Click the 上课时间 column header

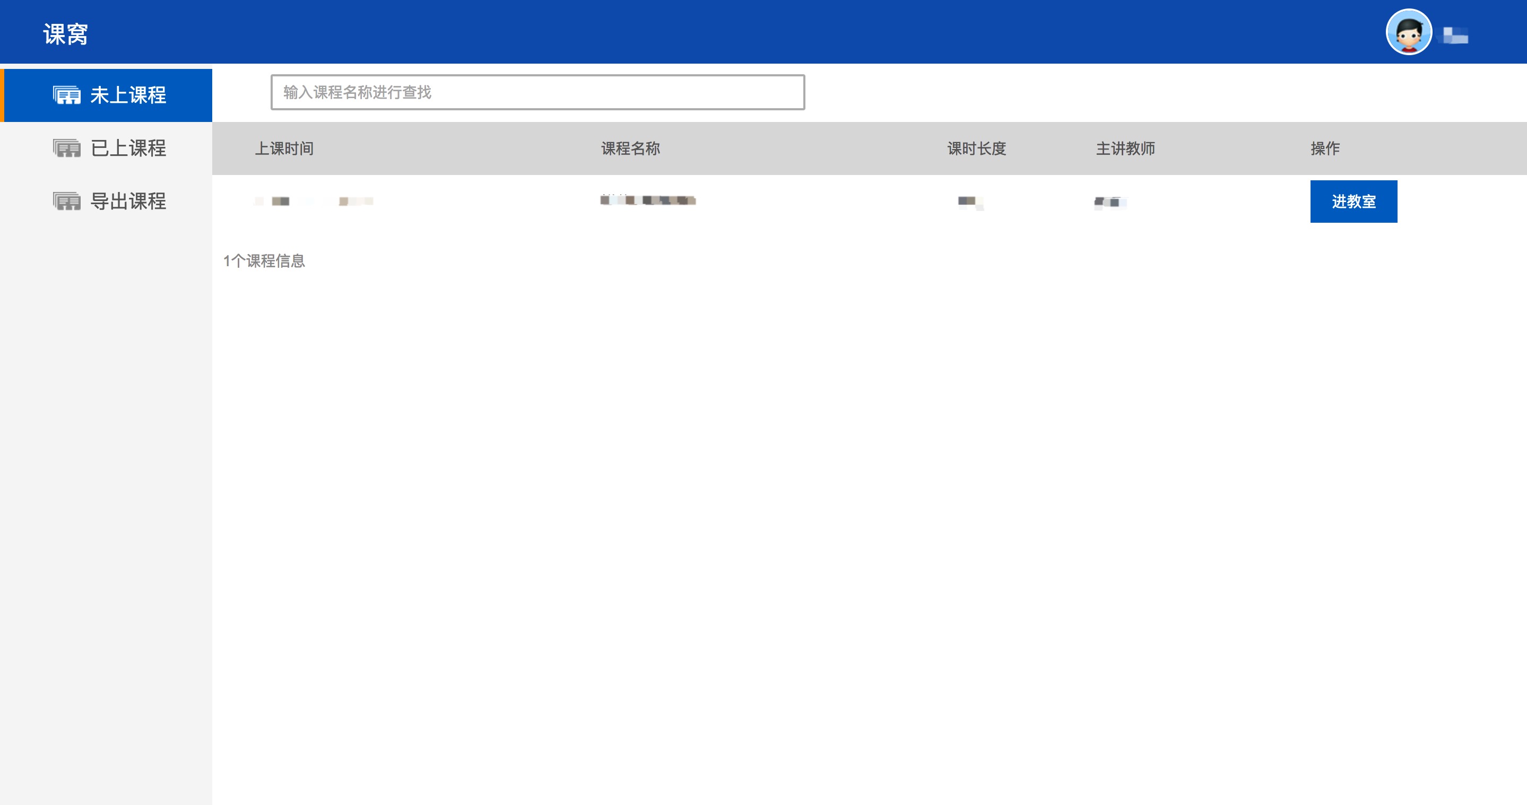(284, 148)
